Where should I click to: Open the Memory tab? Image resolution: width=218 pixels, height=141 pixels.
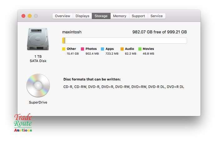(120, 16)
